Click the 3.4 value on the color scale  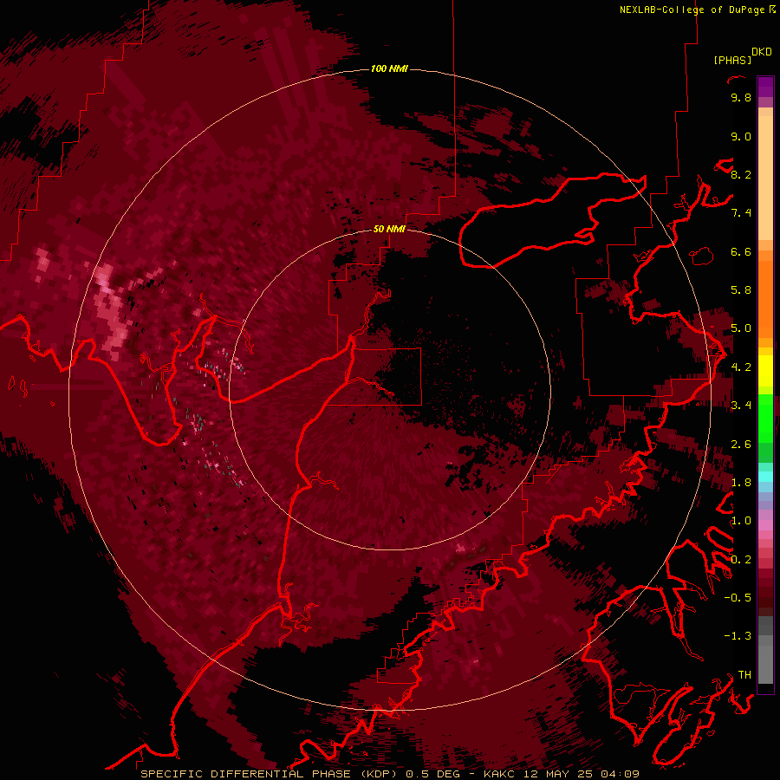pyautogui.click(x=741, y=406)
